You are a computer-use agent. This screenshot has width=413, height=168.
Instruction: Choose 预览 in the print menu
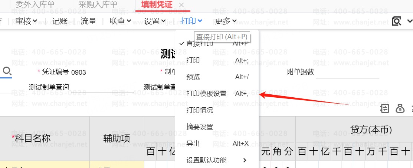tap(193, 77)
